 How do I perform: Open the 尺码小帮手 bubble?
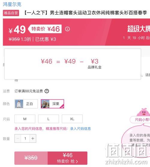140,120
